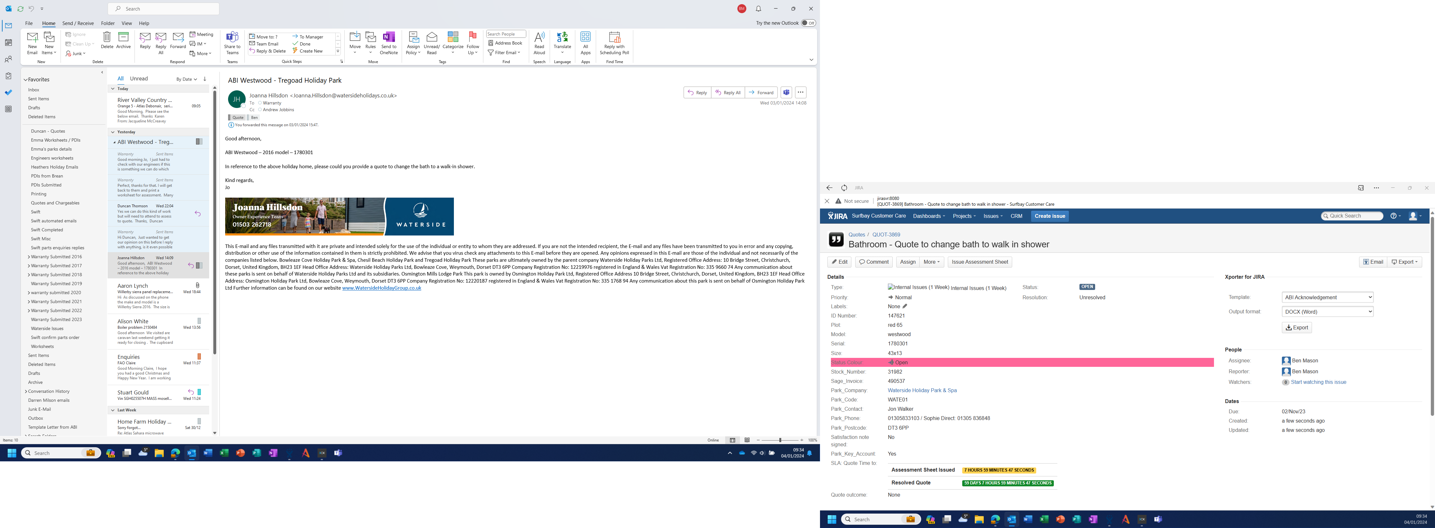Toggle sort order arrow beside By Date

[205, 78]
